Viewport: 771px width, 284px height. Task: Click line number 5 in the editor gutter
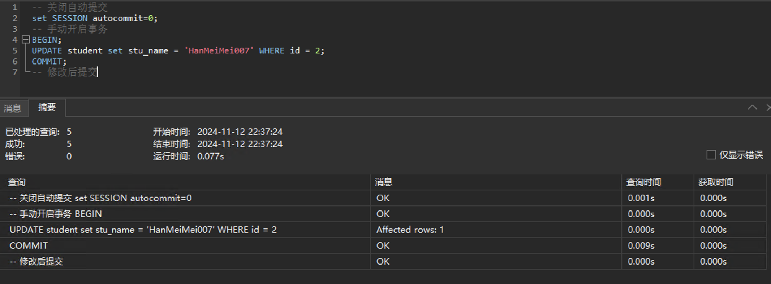click(15, 51)
